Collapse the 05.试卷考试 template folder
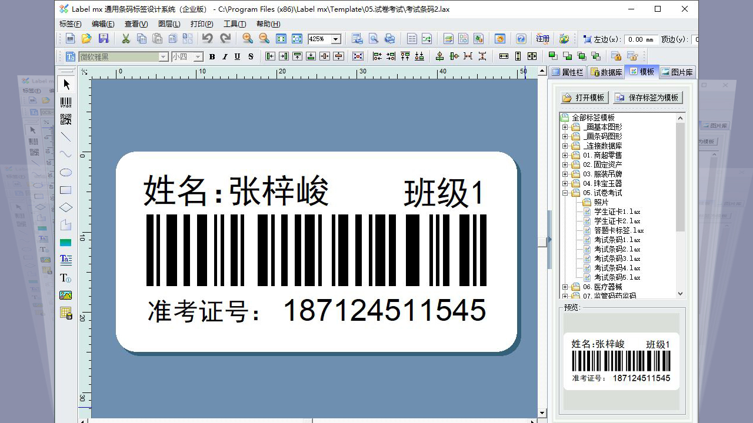Screen dimensions: 753x423 pyautogui.click(x=564, y=192)
